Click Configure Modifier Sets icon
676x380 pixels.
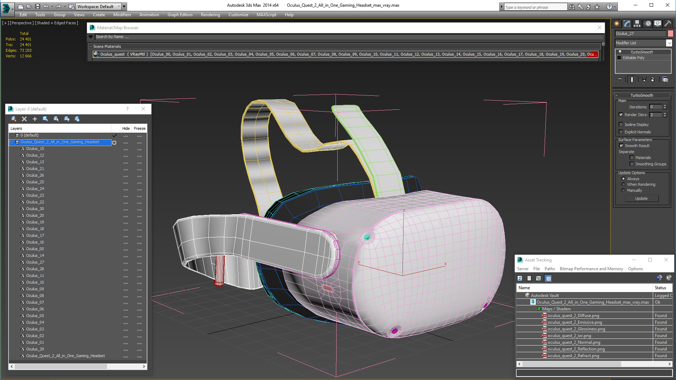coord(665,80)
